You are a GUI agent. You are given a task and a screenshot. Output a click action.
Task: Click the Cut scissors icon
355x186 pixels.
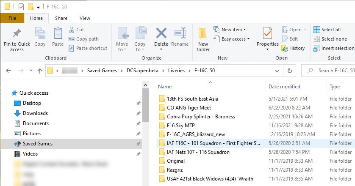click(x=72, y=30)
